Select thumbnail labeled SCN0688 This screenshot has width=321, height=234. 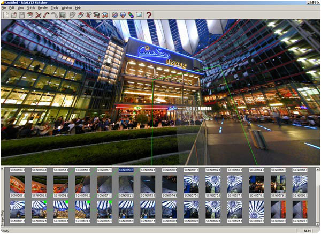pos(170,209)
